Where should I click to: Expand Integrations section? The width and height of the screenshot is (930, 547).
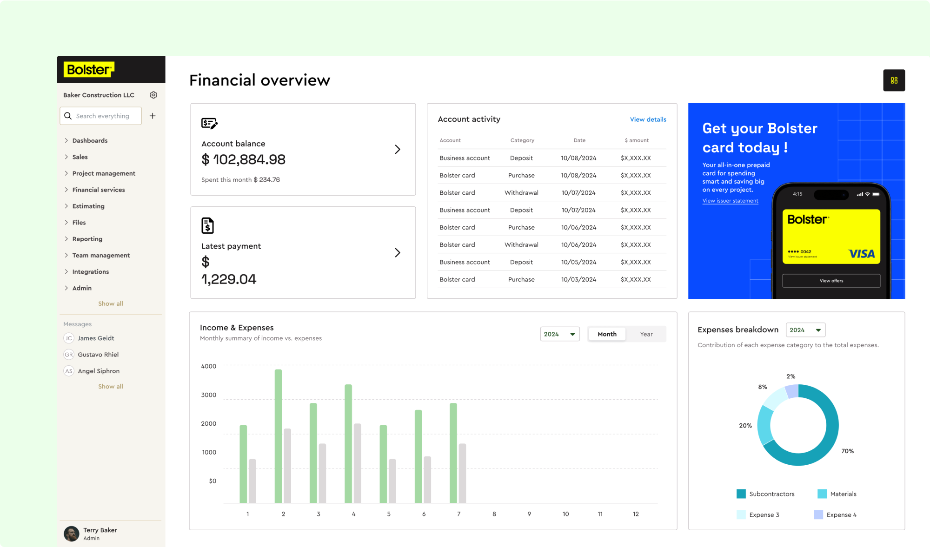[87, 271]
